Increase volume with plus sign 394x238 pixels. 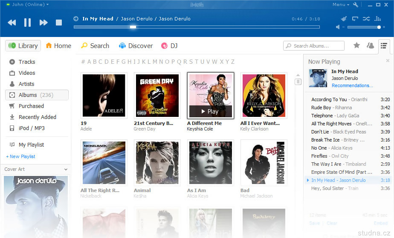coord(384,27)
